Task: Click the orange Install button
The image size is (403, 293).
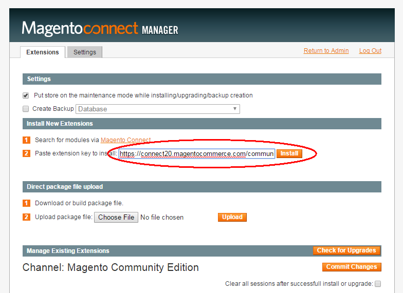Action: [x=289, y=153]
